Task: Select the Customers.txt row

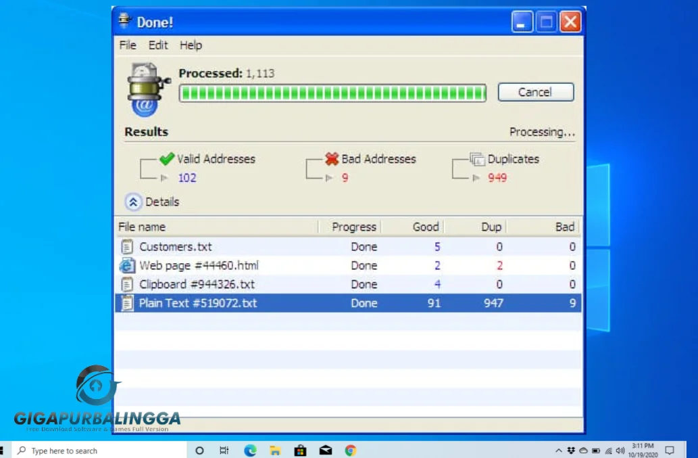Action: tap(348, 246)
